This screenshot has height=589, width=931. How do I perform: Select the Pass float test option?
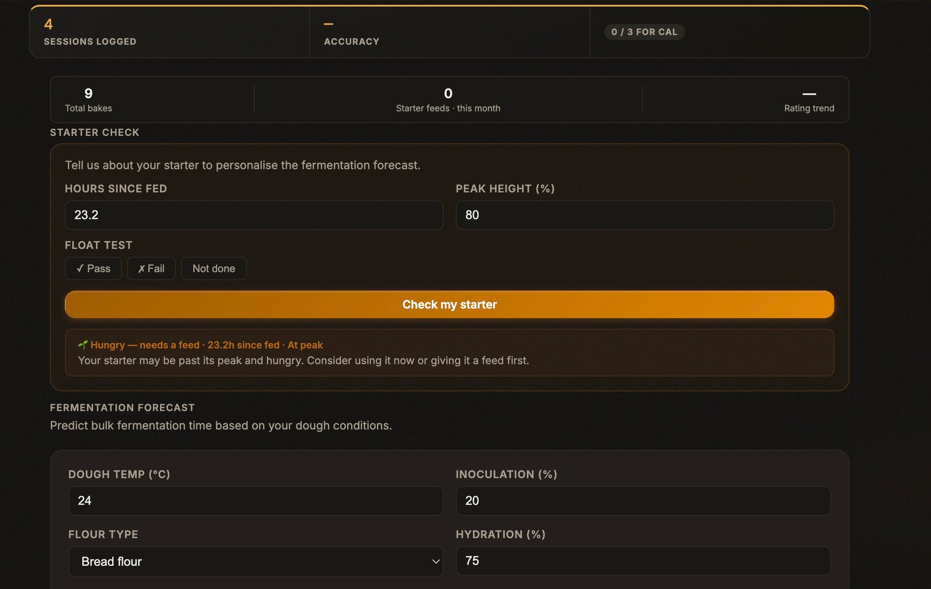point(93,268)
